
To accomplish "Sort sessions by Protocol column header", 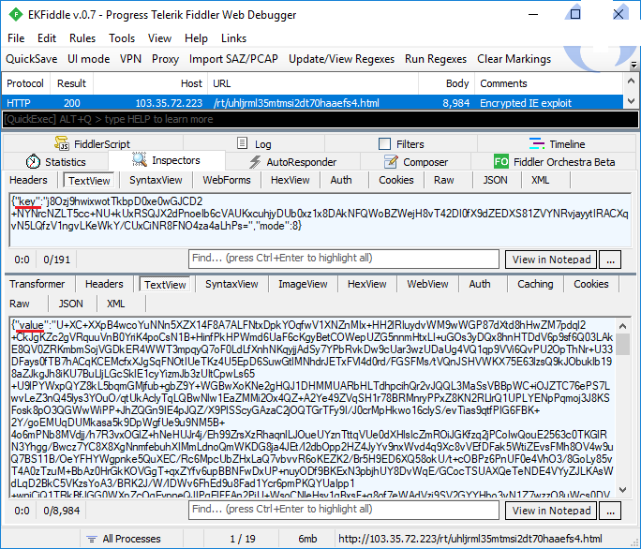I will click(x=25, y=83).
